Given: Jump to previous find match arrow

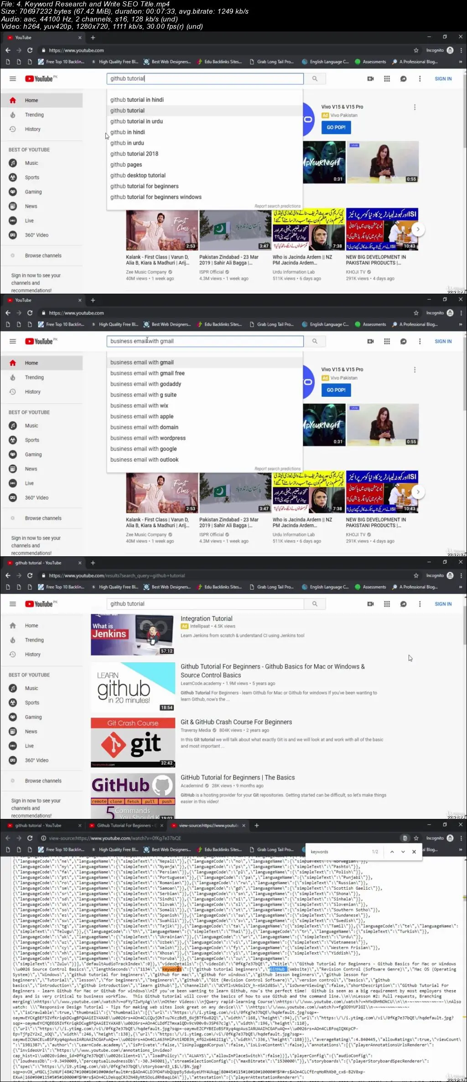Looking at the screenshot, I should [392, 852].
